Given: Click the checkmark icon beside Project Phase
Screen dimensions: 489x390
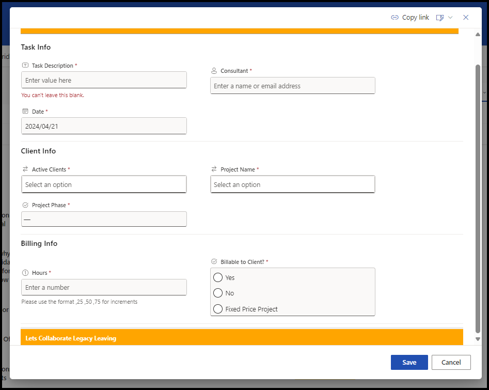Looking at the screenshot, I should (x=24, y=205).
